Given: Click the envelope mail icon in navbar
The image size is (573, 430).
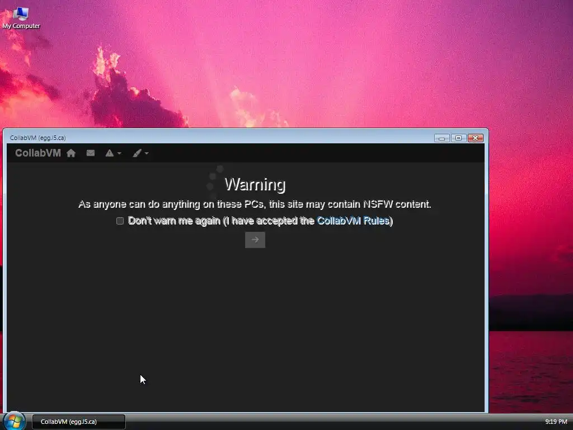Looking at the screenshot, I should pos(91,153).
